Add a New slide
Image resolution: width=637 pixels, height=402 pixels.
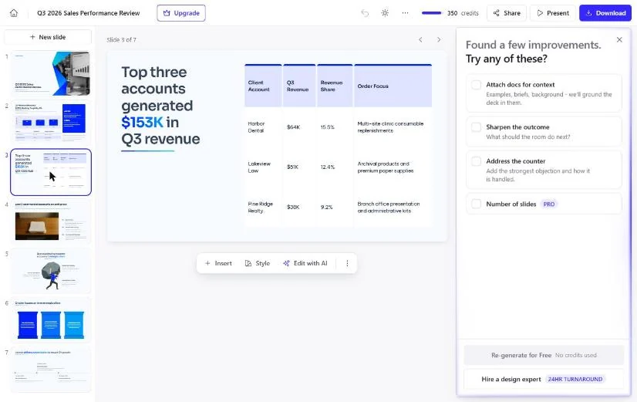[48, 37]
